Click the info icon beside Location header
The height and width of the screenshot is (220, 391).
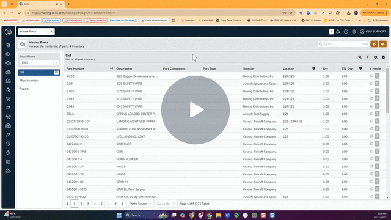pyautogui.click(x=313, y=68)
